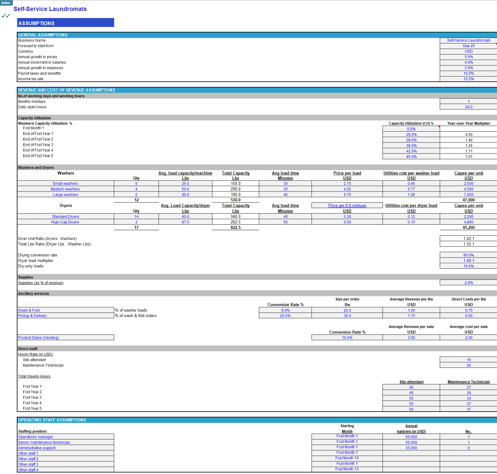
Task: Select annual growth in prices 5.0%
Action: [x=468, y=57]
